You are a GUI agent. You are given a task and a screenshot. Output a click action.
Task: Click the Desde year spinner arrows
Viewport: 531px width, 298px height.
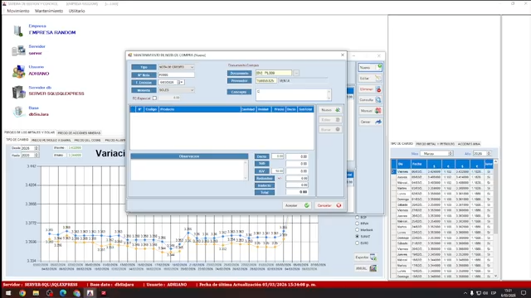(x=37, y=148)
